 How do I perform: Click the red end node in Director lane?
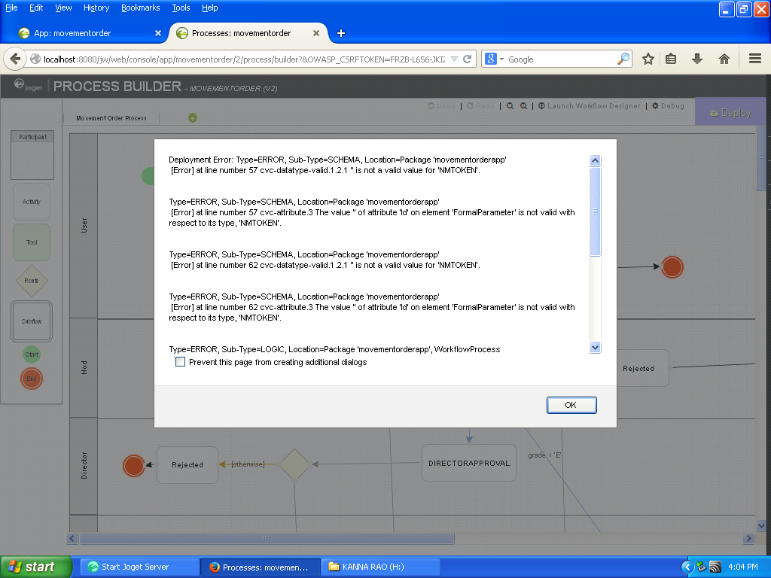tap(133, 465)
